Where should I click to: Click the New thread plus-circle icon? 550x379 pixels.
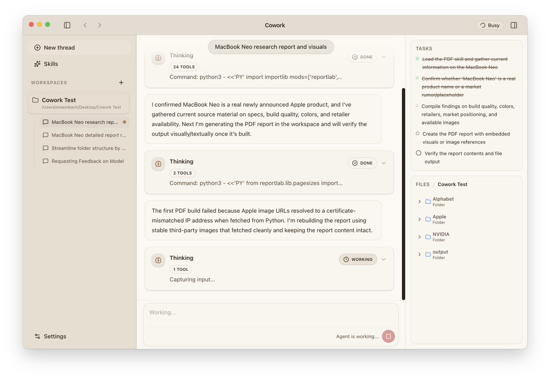tap(38, 48)
